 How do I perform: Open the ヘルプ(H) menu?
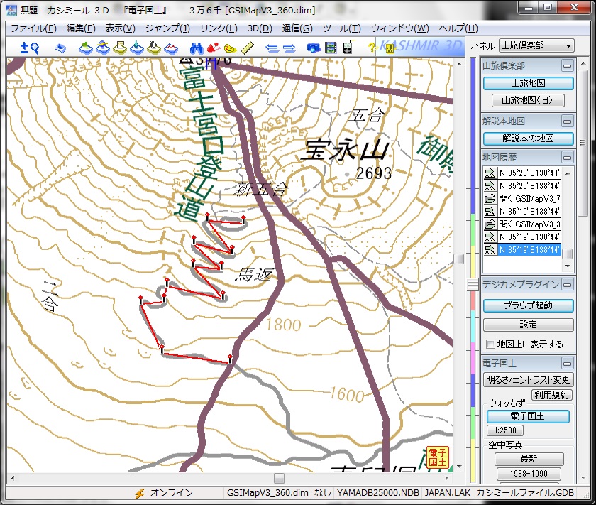click(458, 28)
